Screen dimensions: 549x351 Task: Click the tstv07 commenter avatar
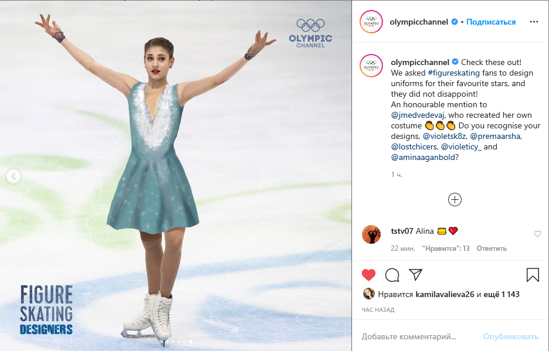[x=371, y=234]
